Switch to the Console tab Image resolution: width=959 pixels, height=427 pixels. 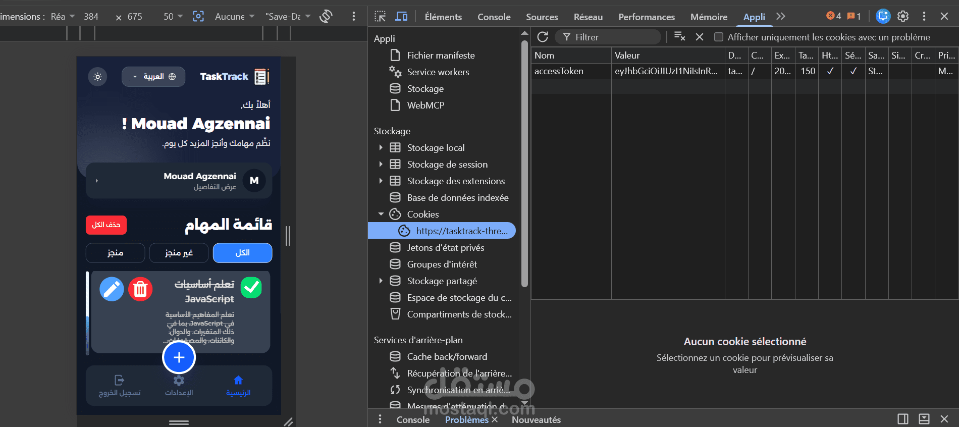pos(494,17)
